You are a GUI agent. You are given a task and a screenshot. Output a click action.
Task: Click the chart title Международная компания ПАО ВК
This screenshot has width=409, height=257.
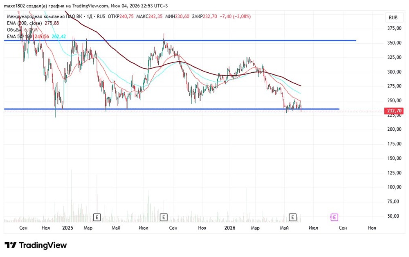click(x=44, y=16)
